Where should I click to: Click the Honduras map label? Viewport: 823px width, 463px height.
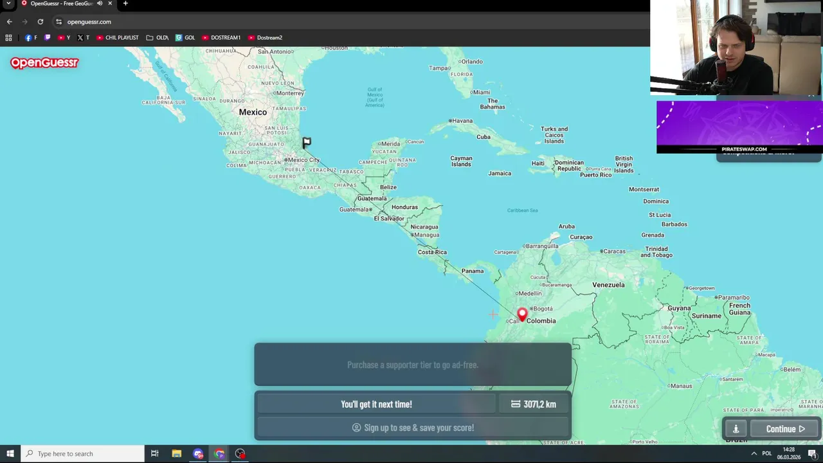(404, 207)
